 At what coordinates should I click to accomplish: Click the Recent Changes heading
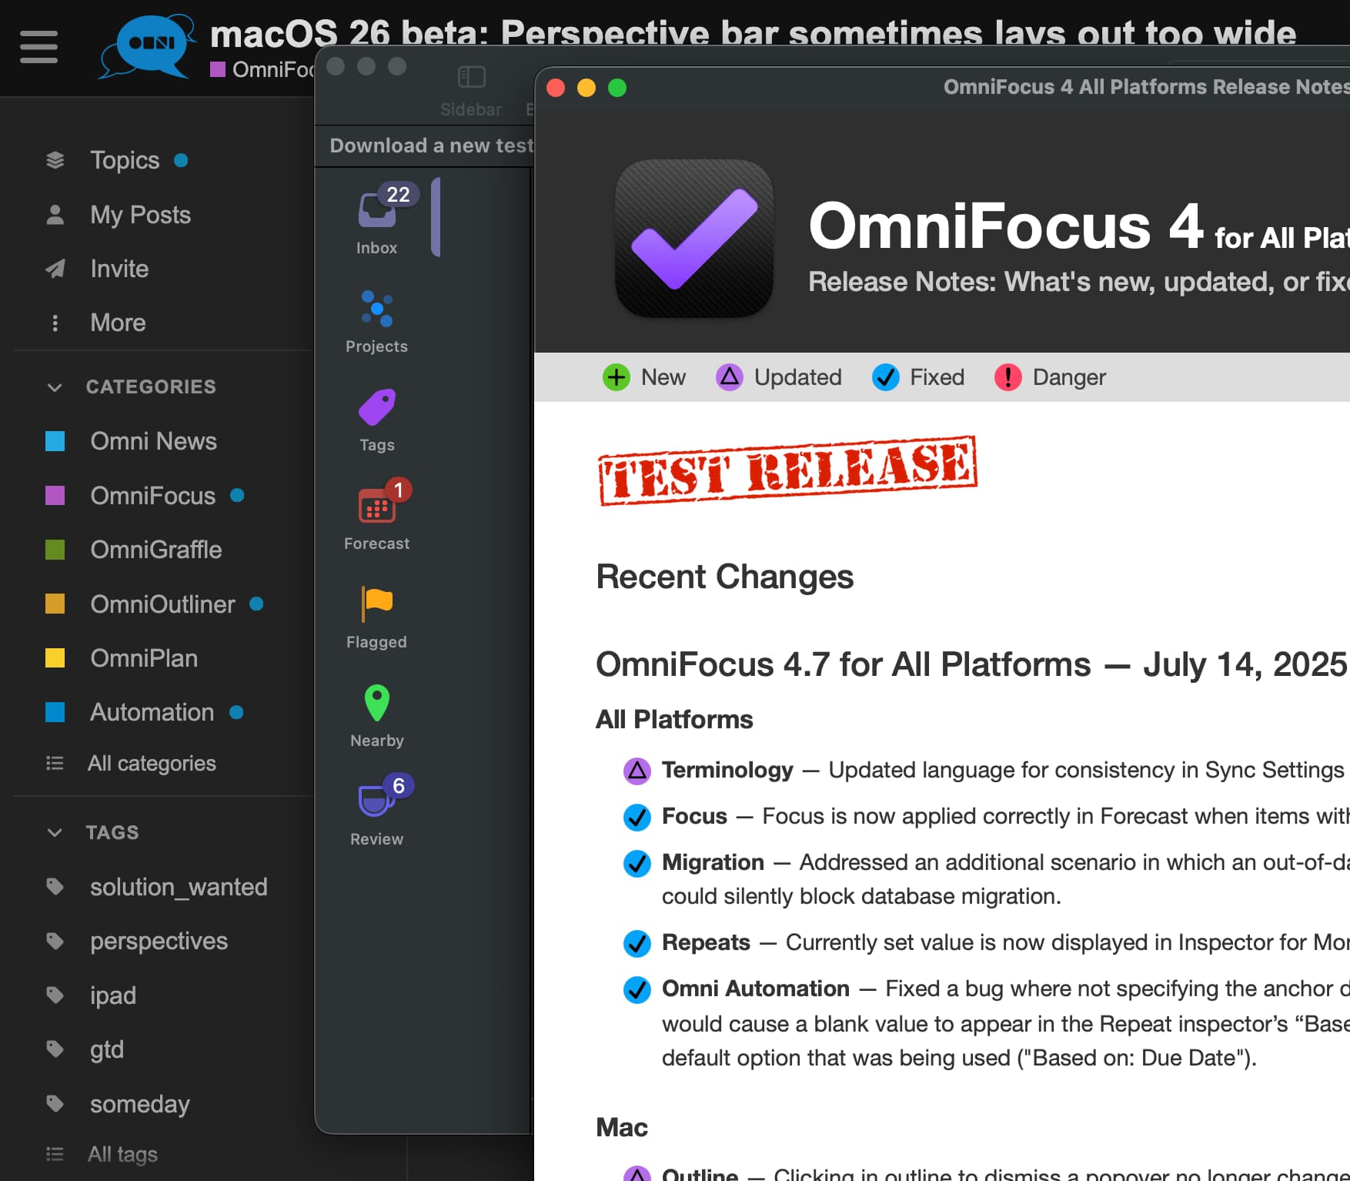tap(725, 577)
